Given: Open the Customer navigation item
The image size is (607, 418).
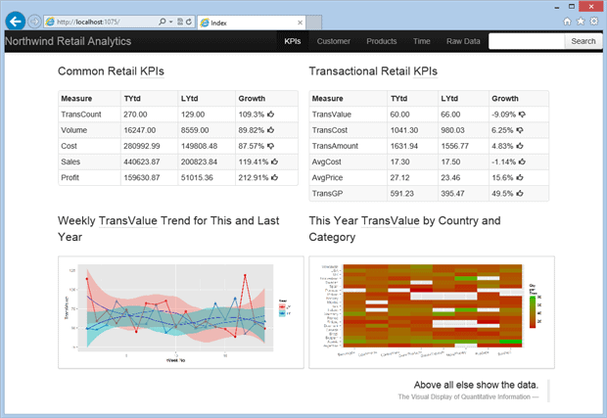Looking at the screenshot, I should tap(333, 41).
